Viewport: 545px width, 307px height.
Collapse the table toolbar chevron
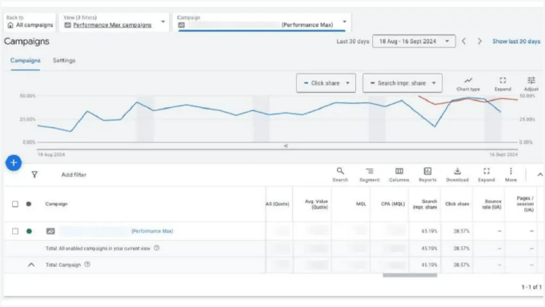(x=539, y=174)
